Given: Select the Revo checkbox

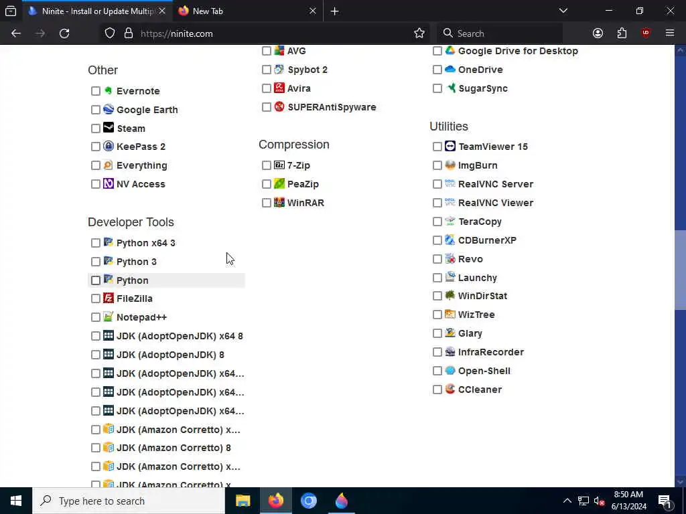Looking at the screenshot, I should click(x=437, y=259).
